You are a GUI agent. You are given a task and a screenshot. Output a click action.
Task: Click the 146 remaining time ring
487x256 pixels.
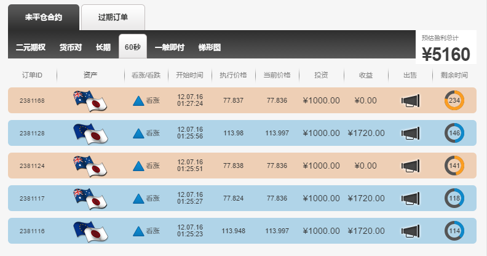coord(454,133)
